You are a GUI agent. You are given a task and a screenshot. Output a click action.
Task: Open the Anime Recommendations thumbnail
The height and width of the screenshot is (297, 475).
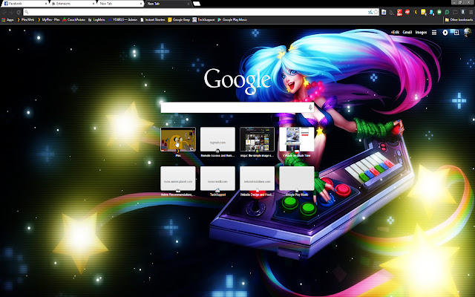[x=178, y=178]
